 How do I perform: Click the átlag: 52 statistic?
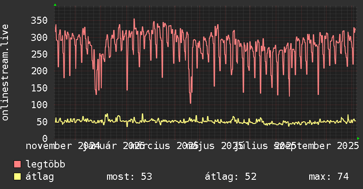[x=230, y=177]
